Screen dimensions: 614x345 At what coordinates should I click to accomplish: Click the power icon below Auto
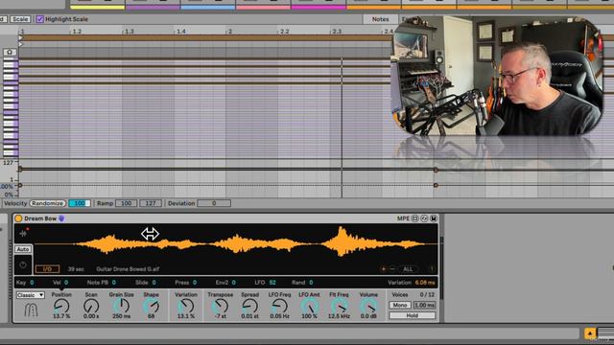point(23,264)
